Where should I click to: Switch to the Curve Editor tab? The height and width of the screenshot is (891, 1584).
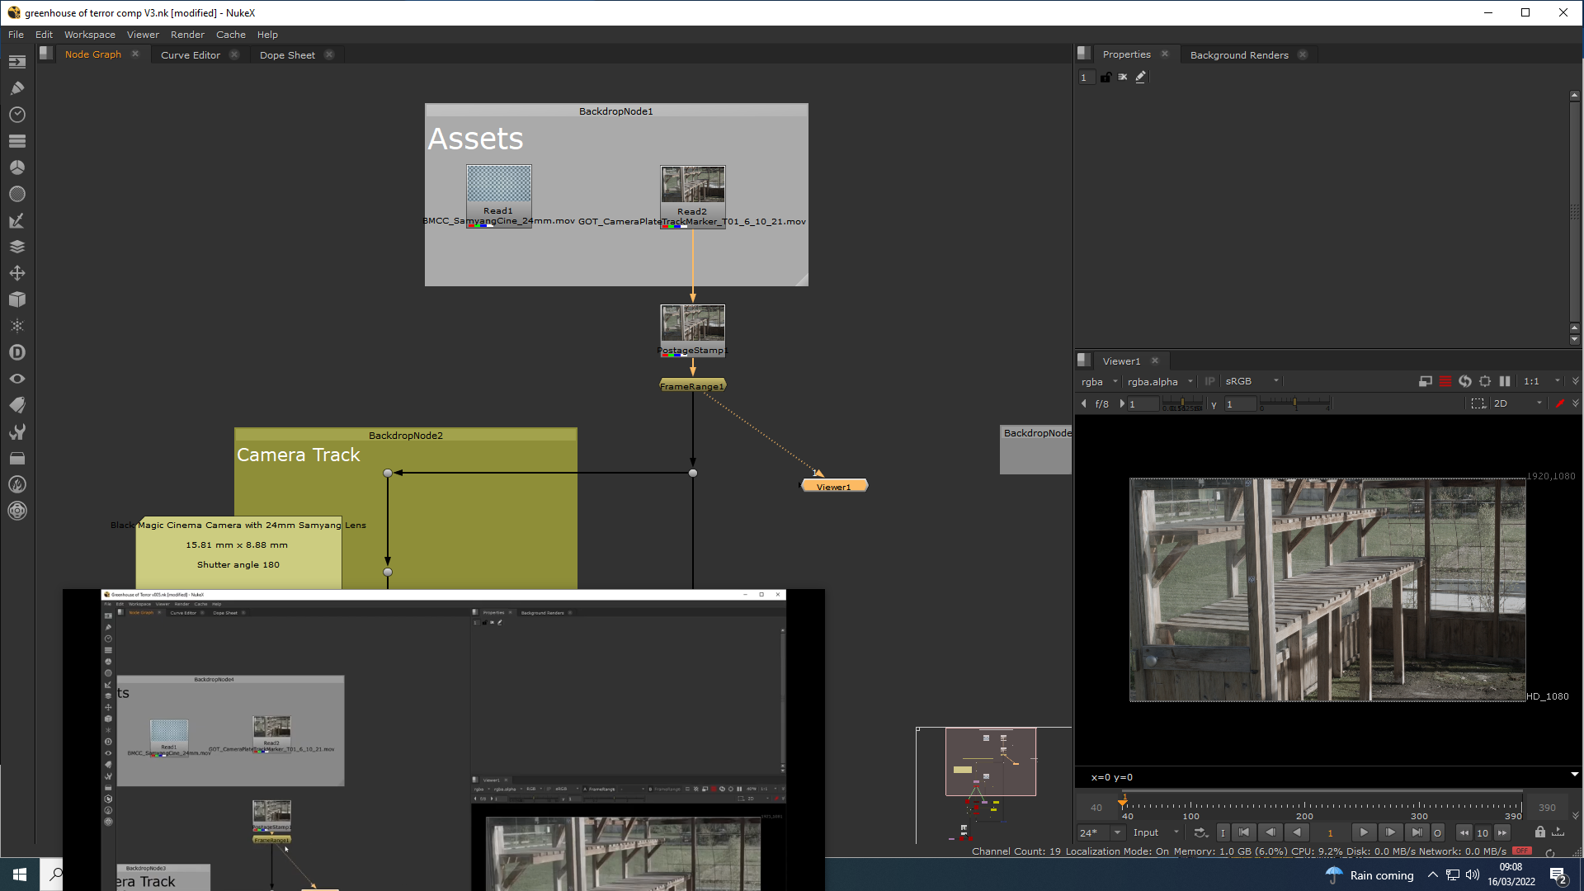[x=191, y=55]
